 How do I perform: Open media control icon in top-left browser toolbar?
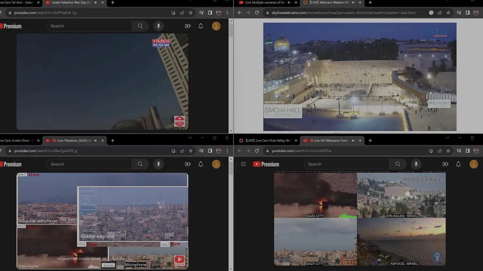pyautogui.click(x=201, y=12)
